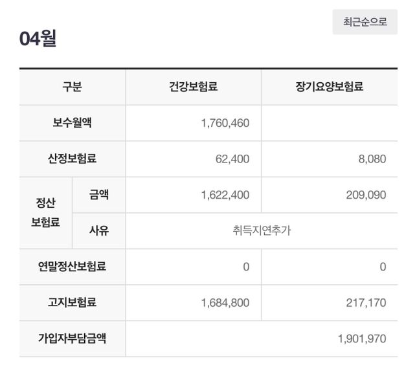Click the 1,901,970 가입자부담금액 total
417x367 pixels.
click(362, 339)
